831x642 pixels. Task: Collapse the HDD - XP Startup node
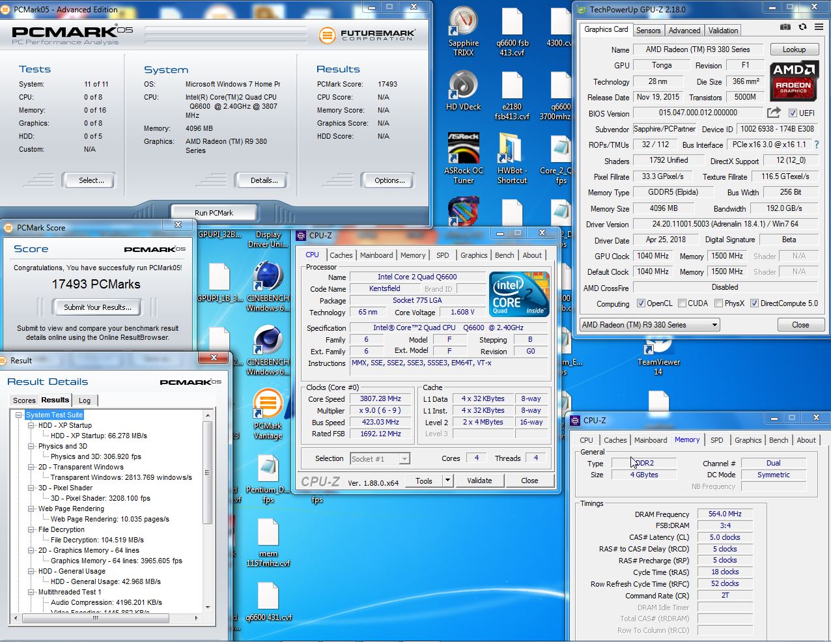(x=31, y=425)
